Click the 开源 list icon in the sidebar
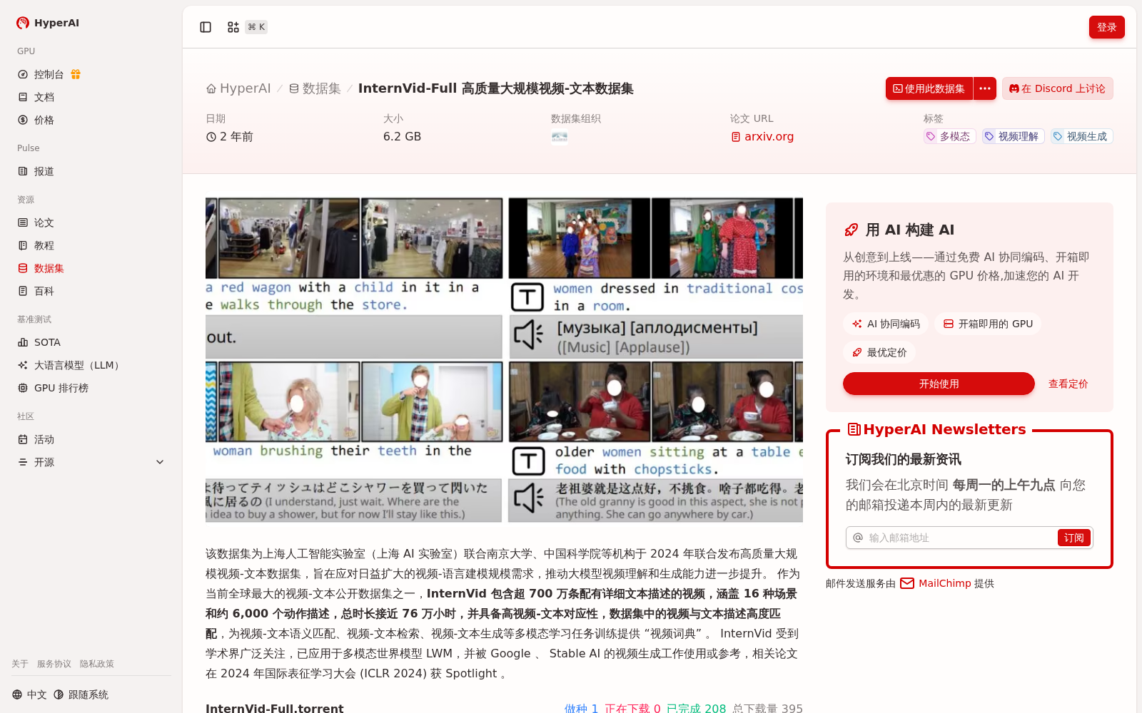 [x=23, y=462]
